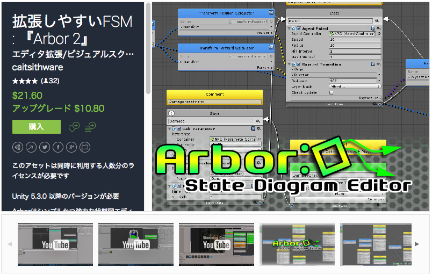
Task: Click the Raycast Transition help icon
Action: [x=373, y=64]
